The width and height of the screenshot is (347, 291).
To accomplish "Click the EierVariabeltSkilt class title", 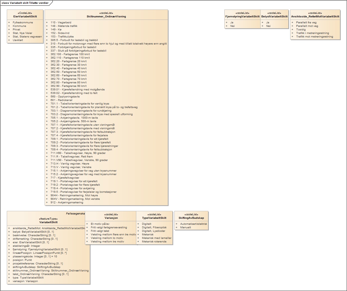I will [x=25, y=17].
